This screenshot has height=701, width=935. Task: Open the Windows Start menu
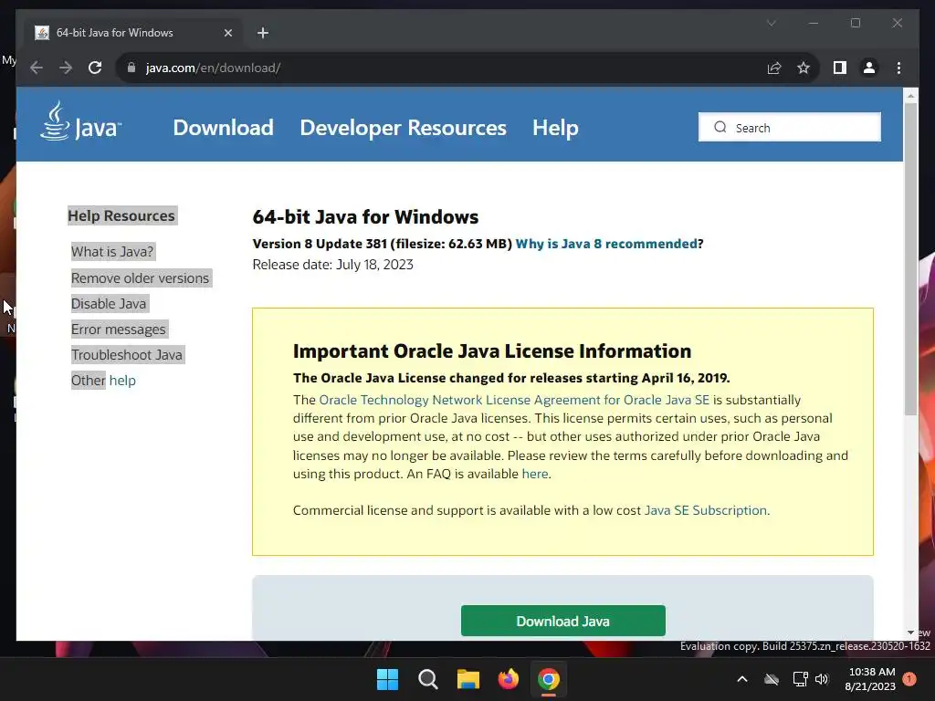coord(387,679)
